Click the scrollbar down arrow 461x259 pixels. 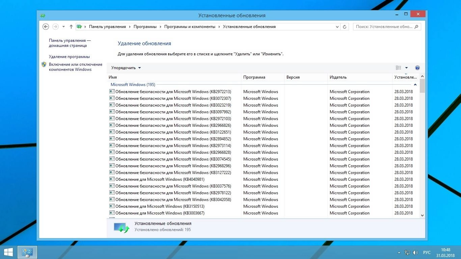pyautogui.click(x=422, y=215)
